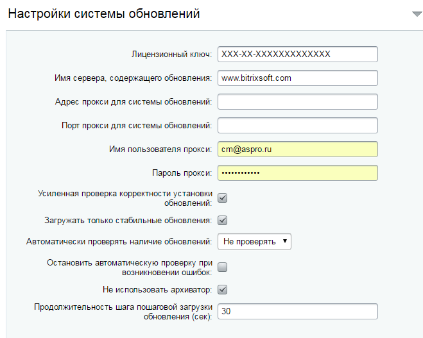Screen dimensions: 423x338
Task: Select the empty Порт прокси input field
Action: click(298, 125)
